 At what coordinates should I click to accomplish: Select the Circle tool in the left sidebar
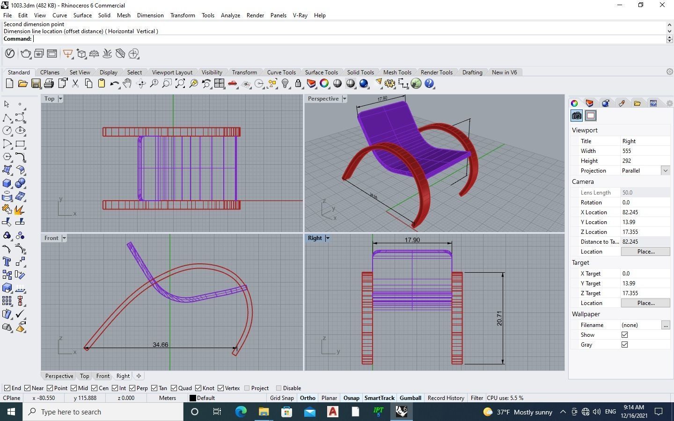click(7, 131)
